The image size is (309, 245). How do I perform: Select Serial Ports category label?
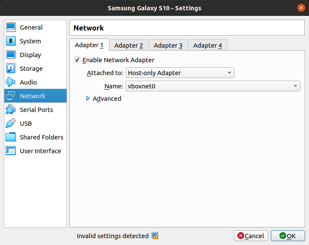(x=36, y=110)
